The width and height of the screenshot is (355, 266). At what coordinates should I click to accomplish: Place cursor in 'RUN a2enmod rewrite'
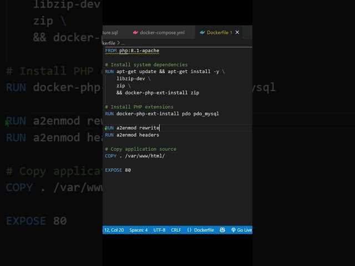132,128
